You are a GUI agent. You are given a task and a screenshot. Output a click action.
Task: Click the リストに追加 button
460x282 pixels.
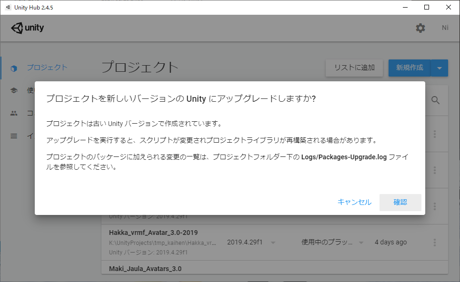tap(354, 68)
